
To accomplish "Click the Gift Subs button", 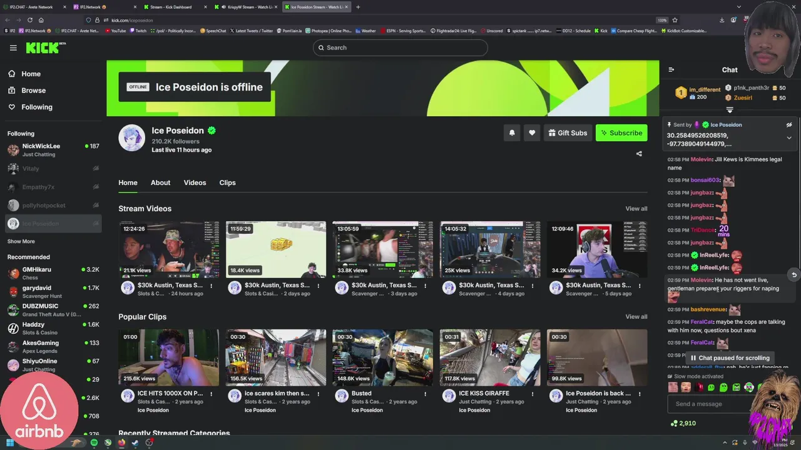I will point(568,132).
